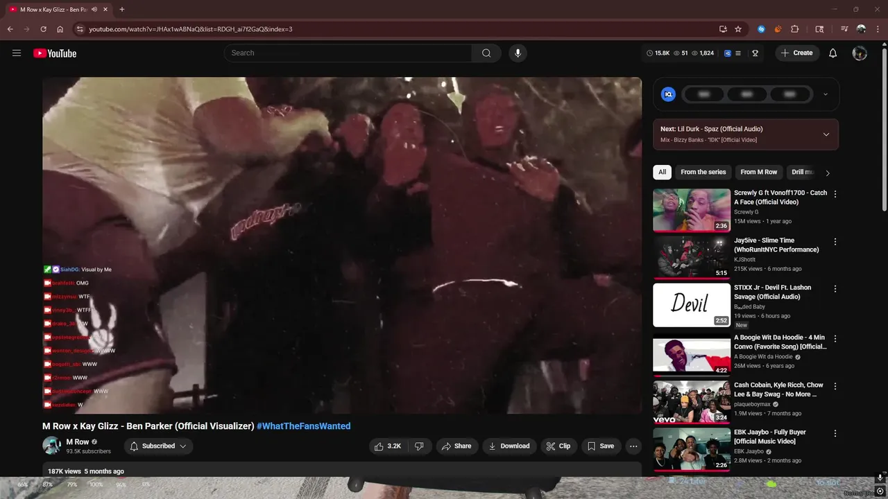Screen dimensions: 888x499
Task: Select the From the series chip
Action: pos(703,173)
